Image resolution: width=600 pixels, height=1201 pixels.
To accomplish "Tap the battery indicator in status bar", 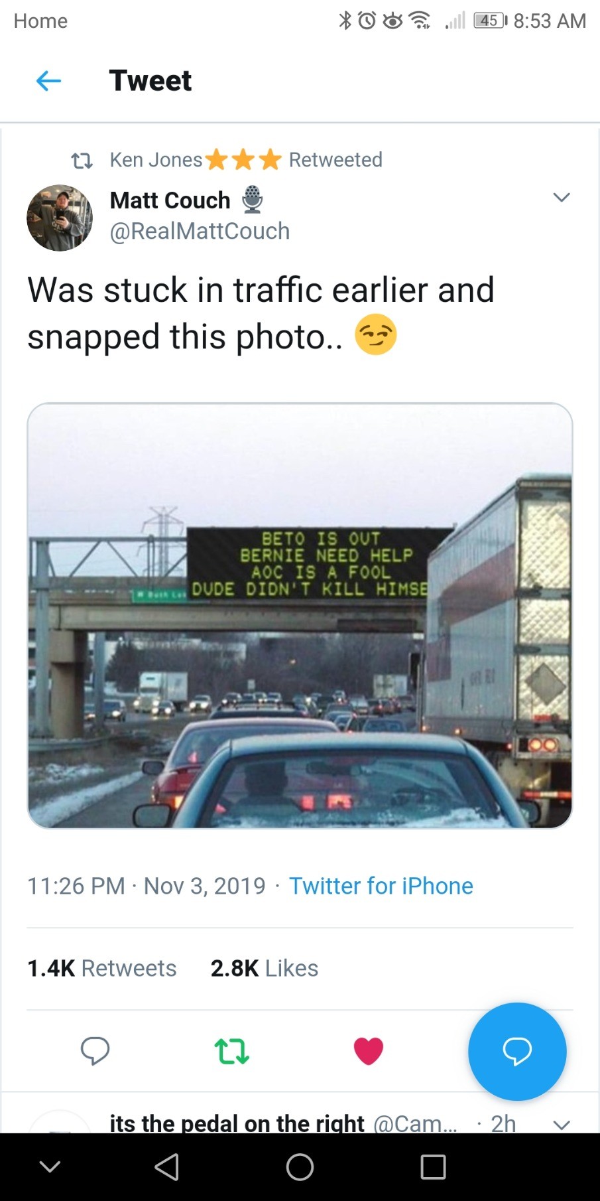I will tap(490, 21).
